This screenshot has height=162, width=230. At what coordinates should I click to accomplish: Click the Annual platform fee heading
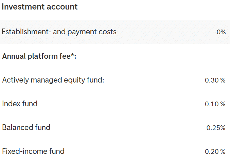point(39,56)
